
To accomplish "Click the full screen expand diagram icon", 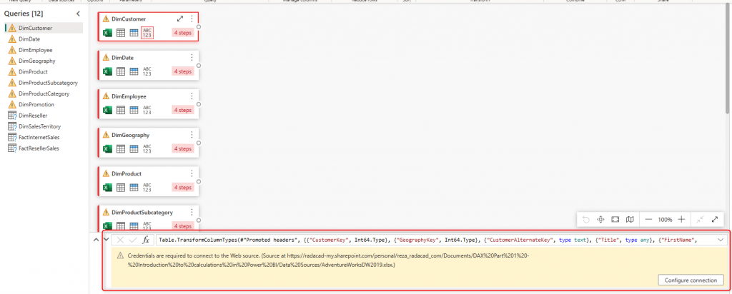I will click(x=714, y=219).
